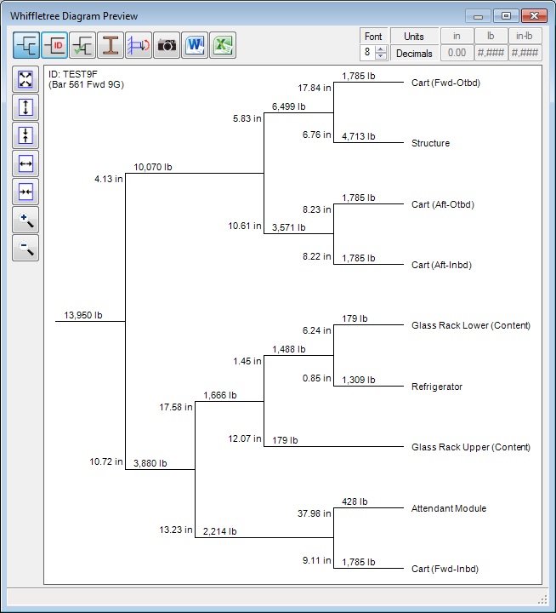Image resolution: width=556 pixels, height=613 pixels.
Task: Compress the diagram vertically
Action: pos(26,135)
